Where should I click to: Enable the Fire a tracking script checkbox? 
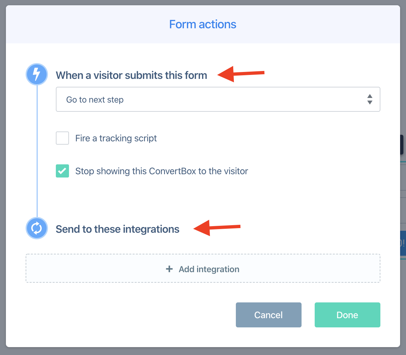62,138
